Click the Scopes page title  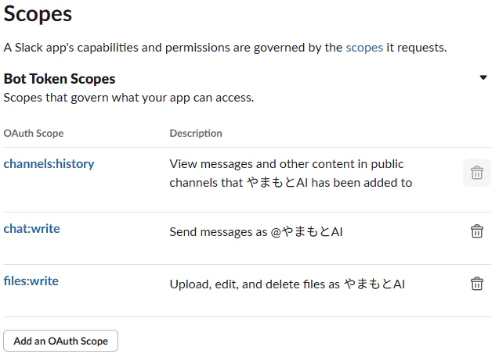point(38,14)
